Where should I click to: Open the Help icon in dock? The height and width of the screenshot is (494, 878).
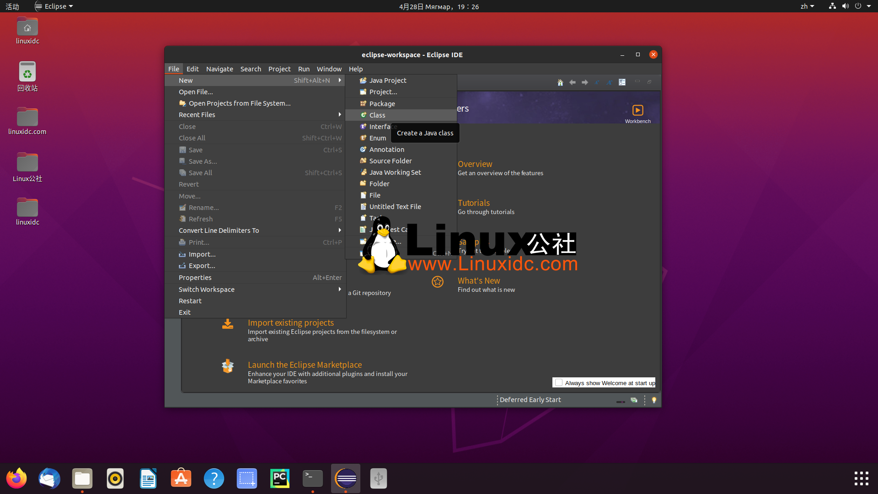[x=214, y=478]
